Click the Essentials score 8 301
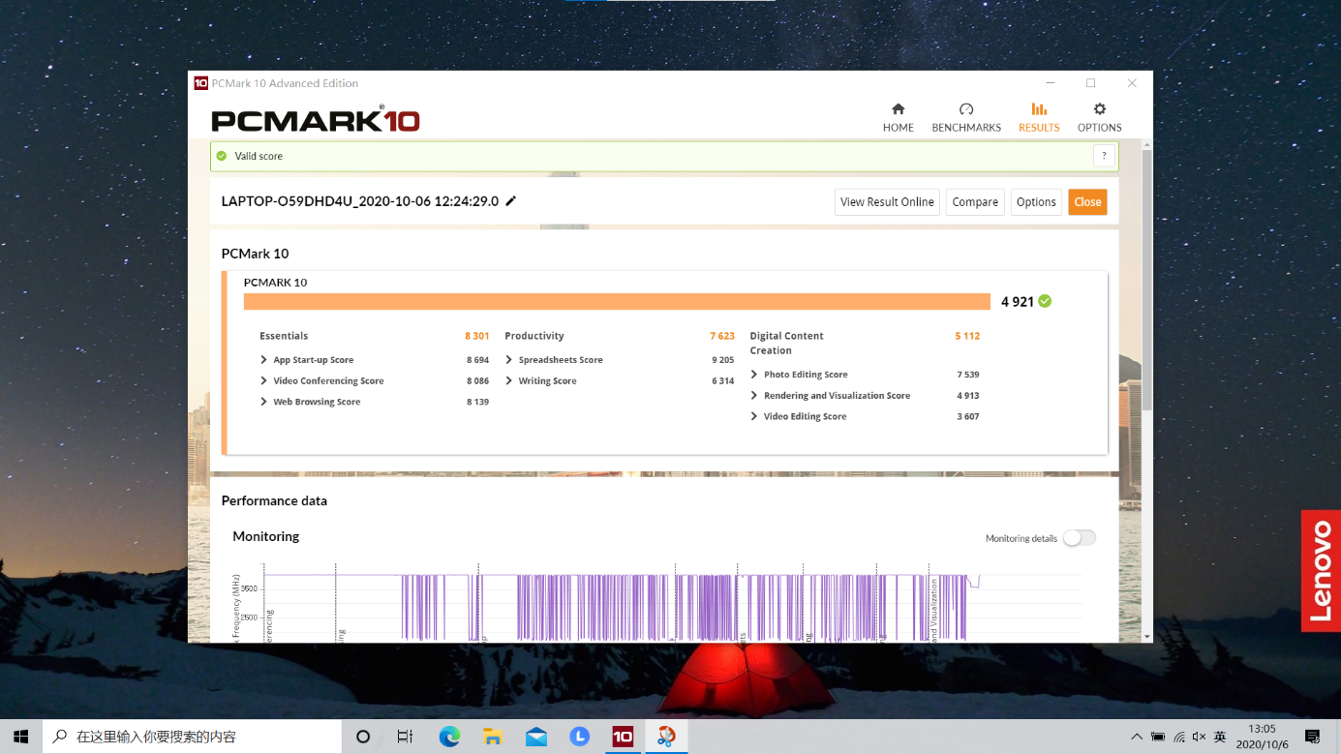Viewport: 1341px width, 754px height. 476,336
